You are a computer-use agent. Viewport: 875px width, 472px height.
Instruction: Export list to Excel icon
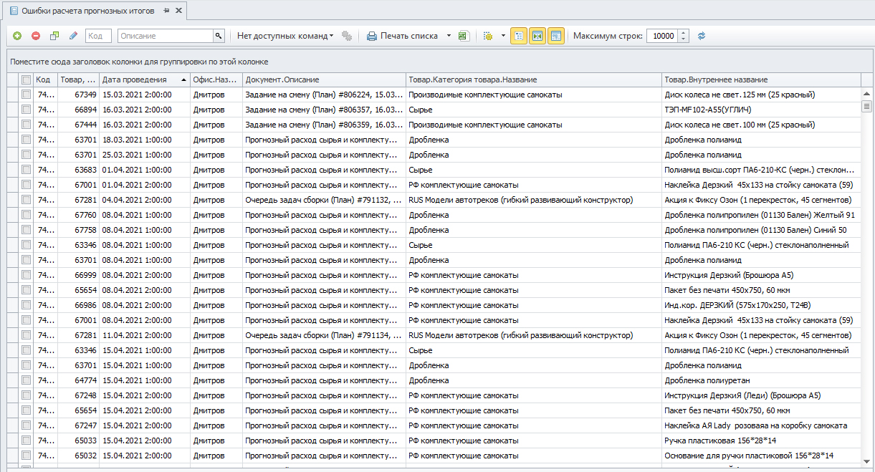pyautogui.click(x=464, y=36)
